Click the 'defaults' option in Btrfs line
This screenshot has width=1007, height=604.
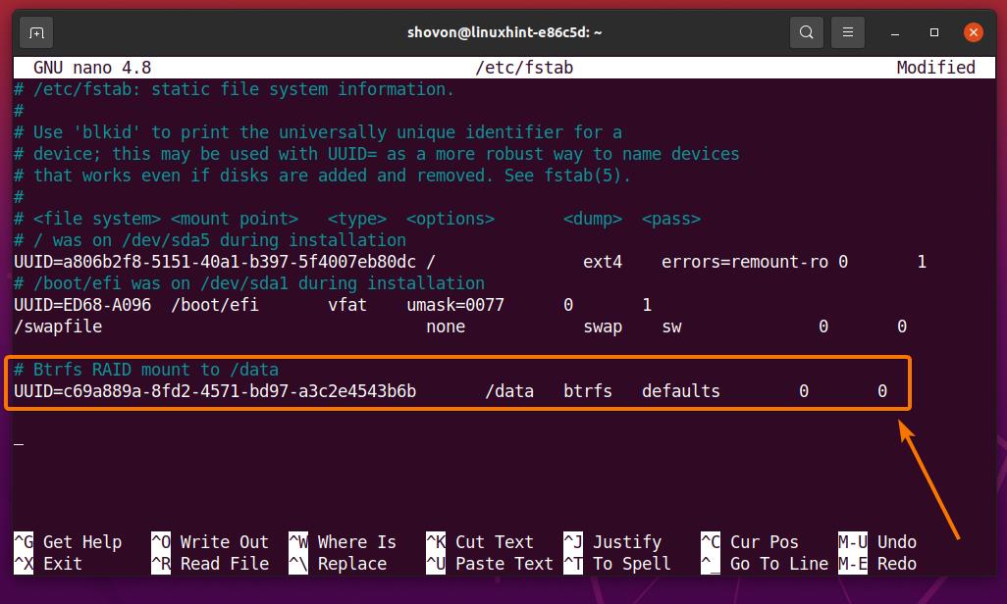tap(680, 391)
